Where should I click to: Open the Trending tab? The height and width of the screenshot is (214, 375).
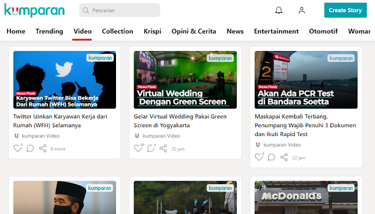click(49, 31)
